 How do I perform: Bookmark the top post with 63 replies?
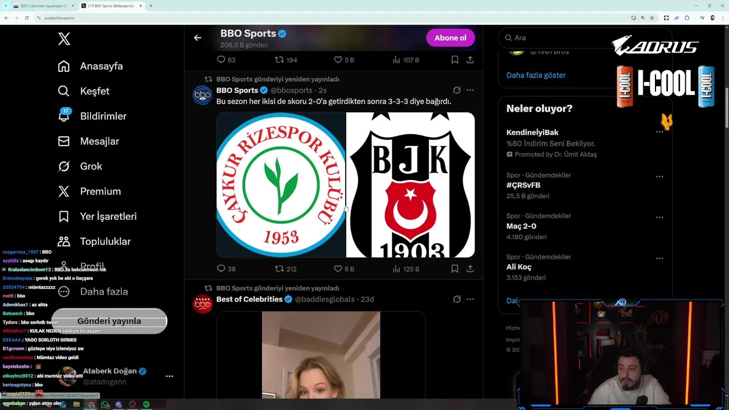pyautogui.click(x=454, y=60)
